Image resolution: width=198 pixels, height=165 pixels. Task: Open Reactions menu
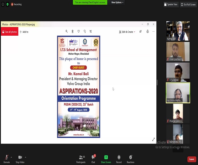131,159
